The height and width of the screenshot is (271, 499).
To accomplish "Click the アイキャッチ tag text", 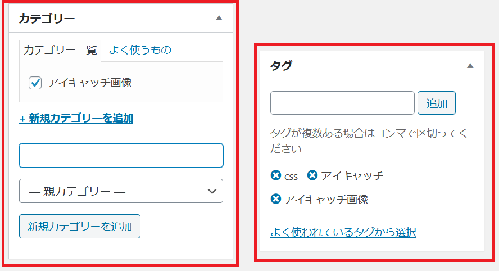I will 352,176.
